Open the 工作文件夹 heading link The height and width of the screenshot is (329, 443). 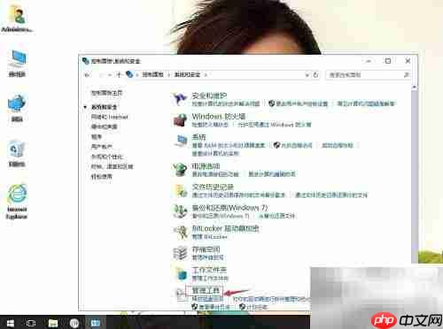pos(209,270)
